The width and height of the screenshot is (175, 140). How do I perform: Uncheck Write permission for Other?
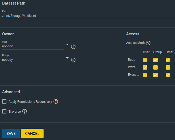coord(168,67)
